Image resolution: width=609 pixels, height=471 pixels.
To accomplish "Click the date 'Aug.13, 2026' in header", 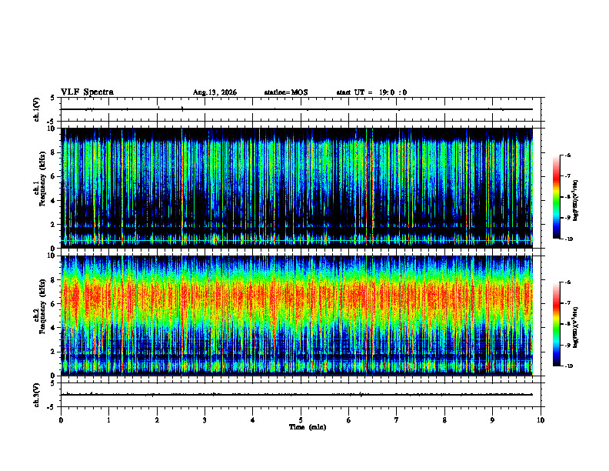I will click(x=215, y=92).
